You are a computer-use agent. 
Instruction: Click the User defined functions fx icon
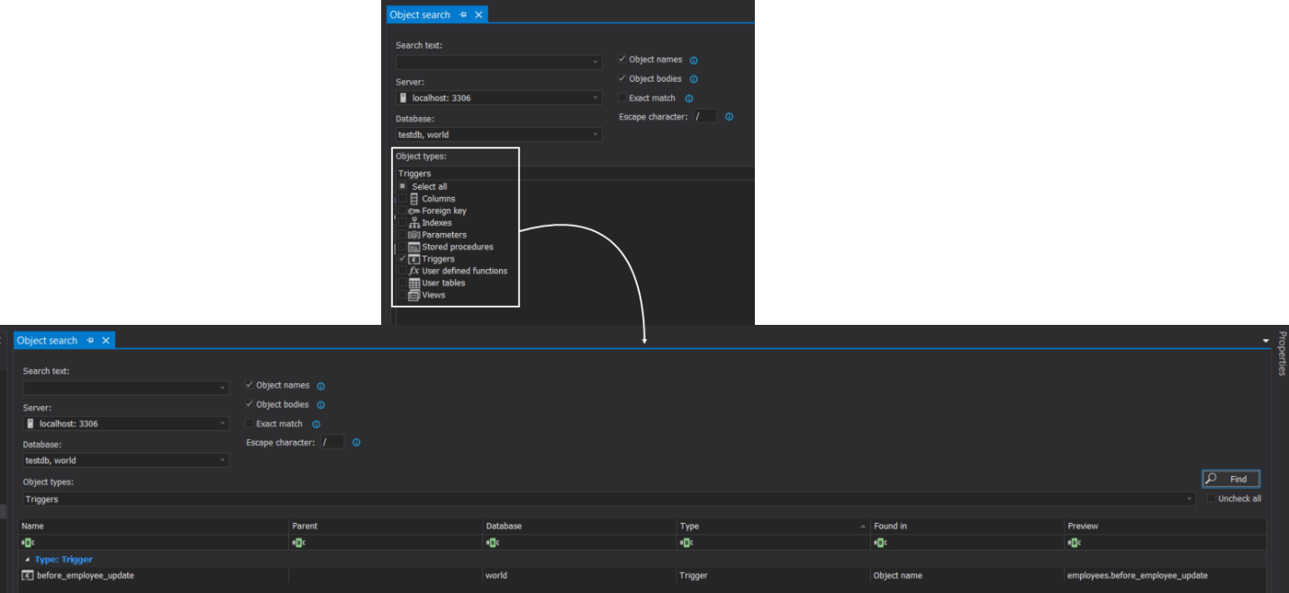pos(414,271)
